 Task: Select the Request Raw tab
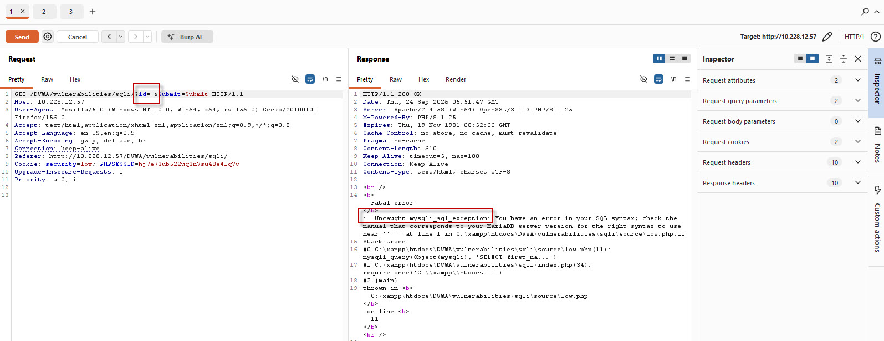click(x=47, y=79)
